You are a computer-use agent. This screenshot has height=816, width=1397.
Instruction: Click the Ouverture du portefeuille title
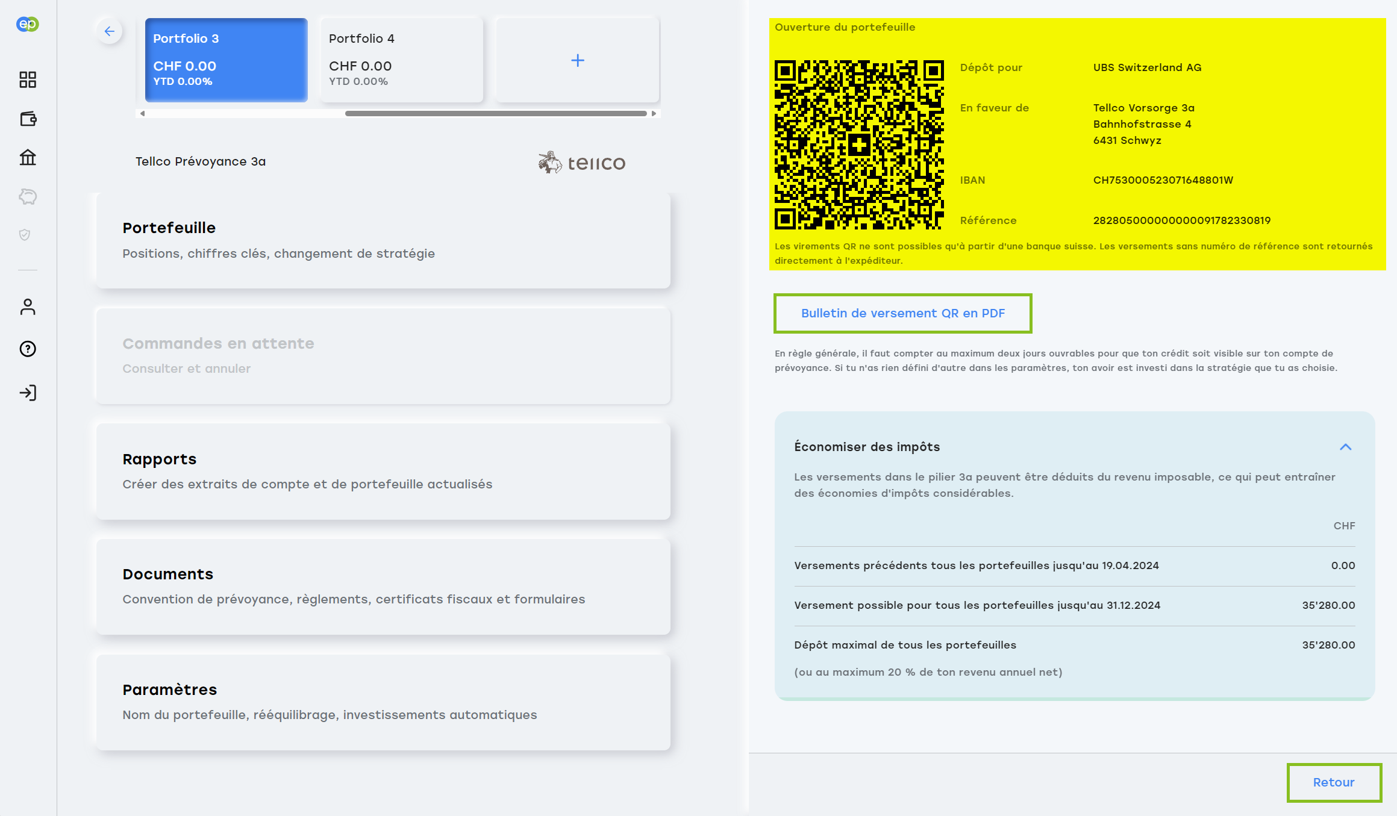coord(845,27)
